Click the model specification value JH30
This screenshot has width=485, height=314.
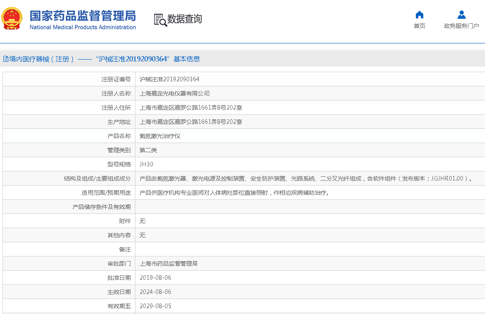pyautogui.click(x=146, y=164)
